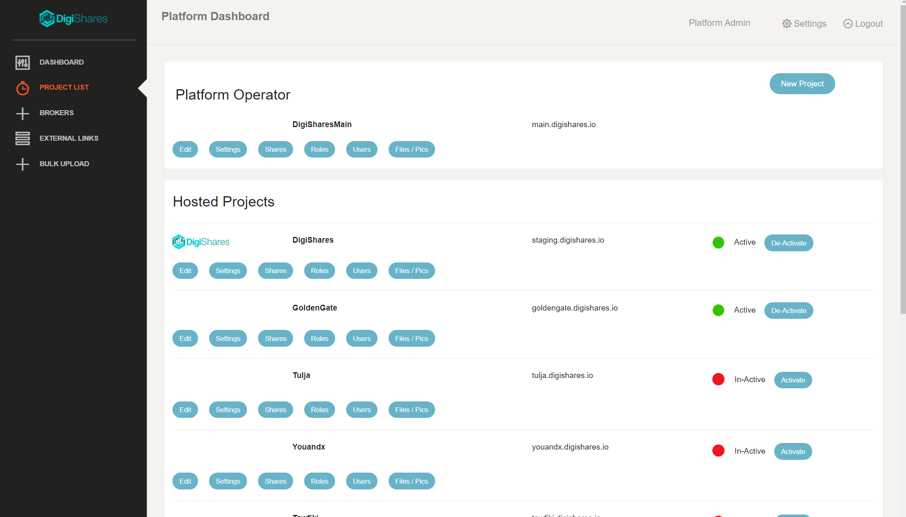Open Files / Pics for DigiSharesMain
Image resolution: width=906 pixels, height=517 pixels.
coord(412,149)
